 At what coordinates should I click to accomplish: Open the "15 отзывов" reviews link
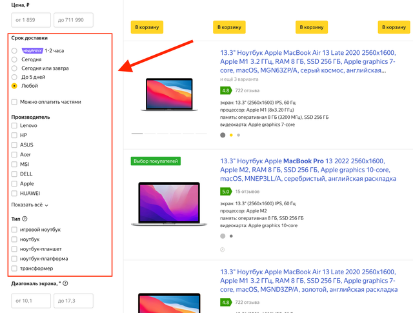point(248,192)
